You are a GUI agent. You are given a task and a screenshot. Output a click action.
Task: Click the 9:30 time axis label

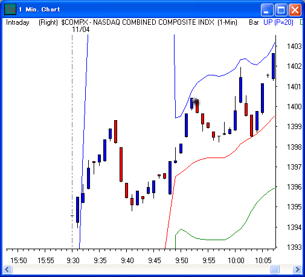tap(73, 261)
